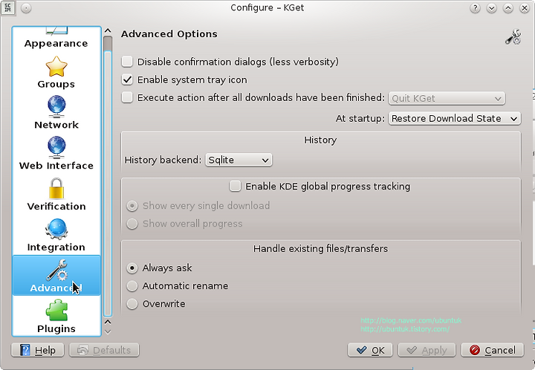The height and width of the screenshot is (370, 535).
Task: Select Show overall progress radio
Action: pyautogui.click(x=132, y=224)
